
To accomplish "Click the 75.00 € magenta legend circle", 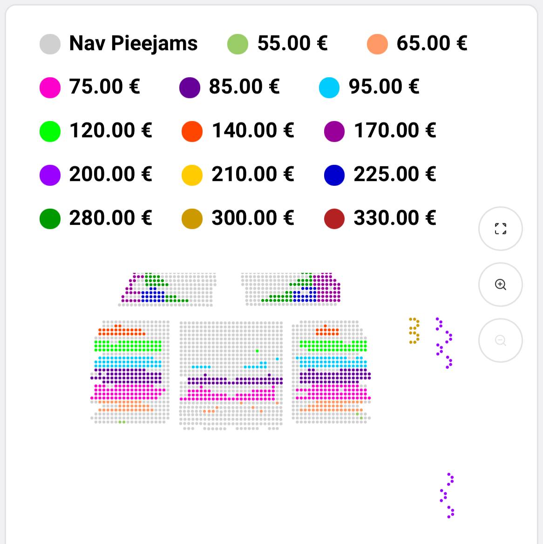I will click(x=50, y=88).
